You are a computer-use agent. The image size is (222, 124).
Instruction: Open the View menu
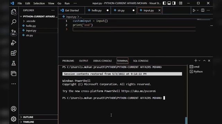pyautogui.click(x=51, y=3)
